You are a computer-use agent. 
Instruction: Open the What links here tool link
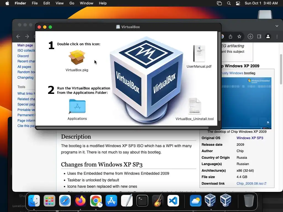pyautogui.click(x=26, y=94)
